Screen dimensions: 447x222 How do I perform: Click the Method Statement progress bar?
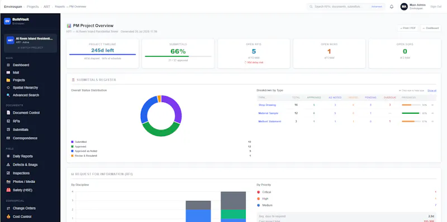[411, 122]
